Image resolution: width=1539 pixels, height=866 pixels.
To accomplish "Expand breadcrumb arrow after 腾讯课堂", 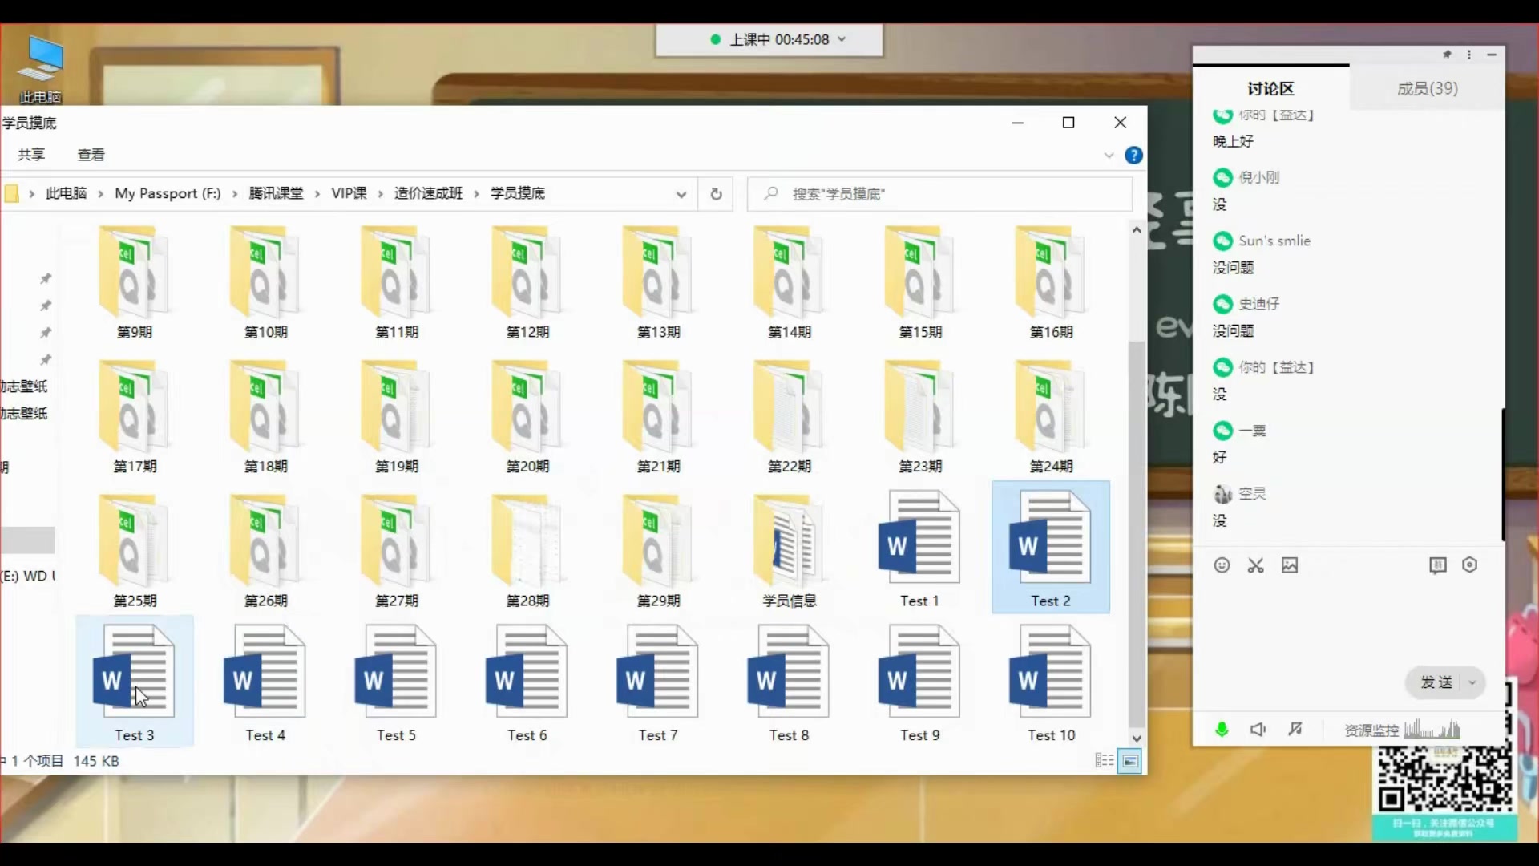I will click(x=317, y=194).
